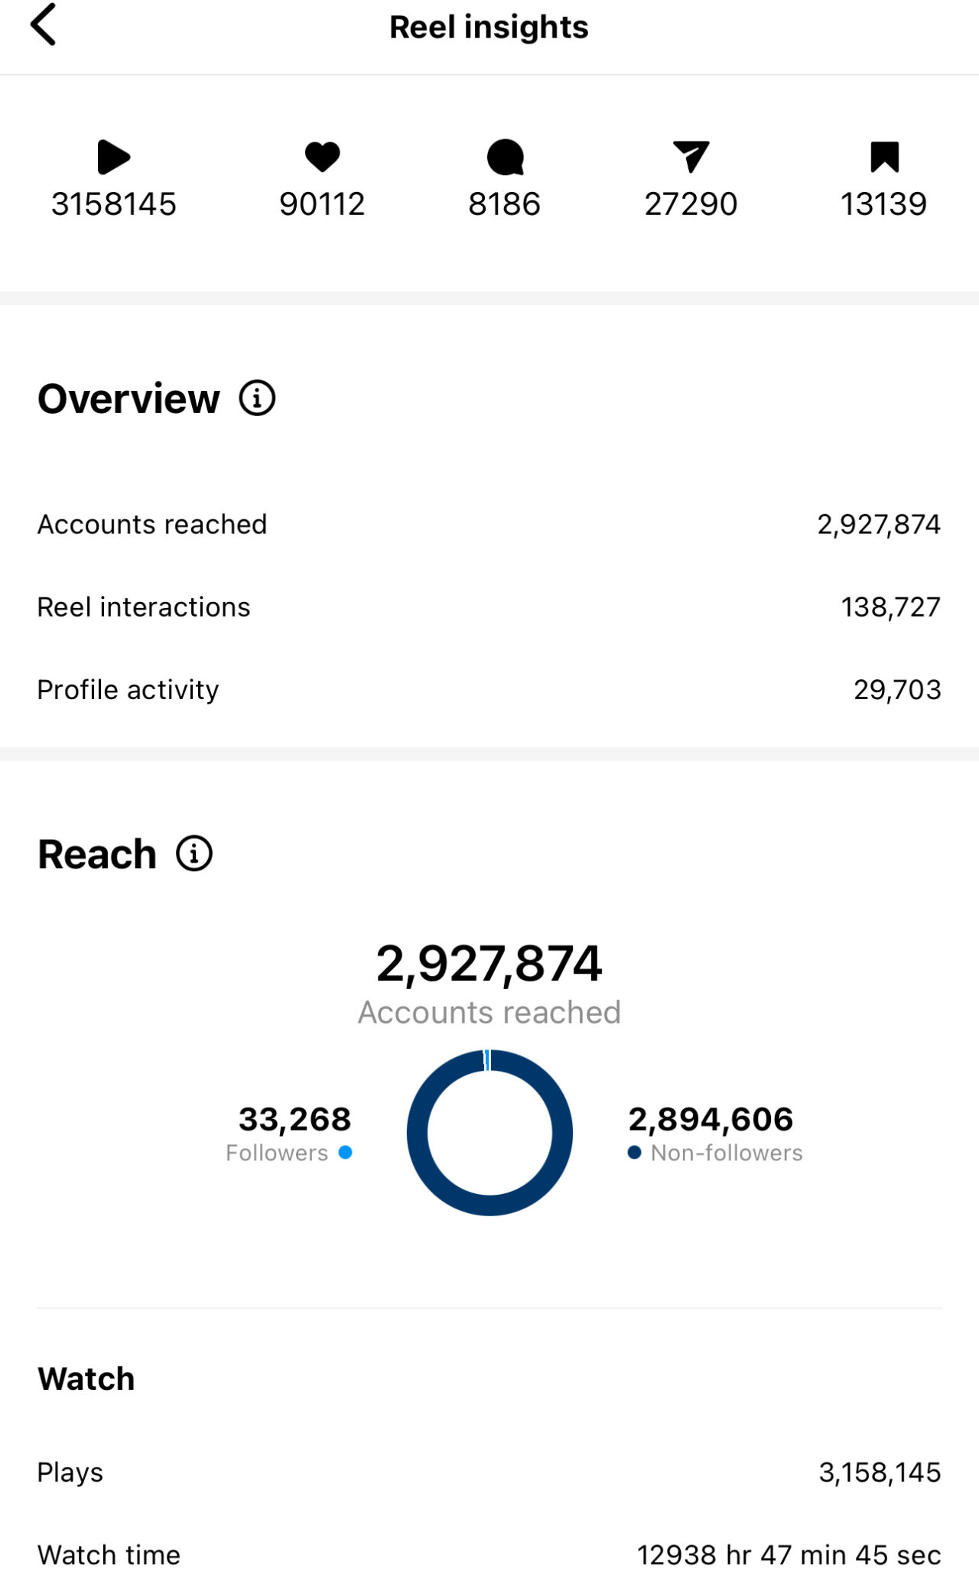979x1591 pixels.
Task: Tap the Watch time row
Action: pos(489,1555)
